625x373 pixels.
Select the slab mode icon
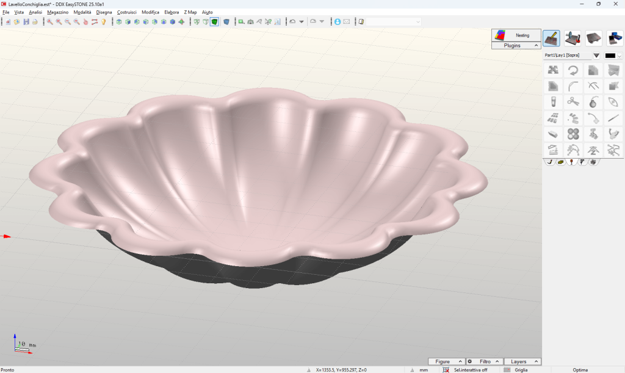point(593,38)
